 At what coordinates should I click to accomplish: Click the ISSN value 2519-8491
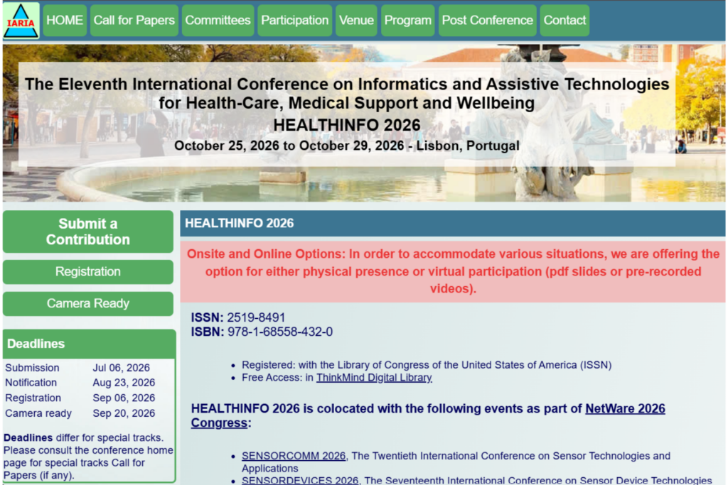pos(256,317)
